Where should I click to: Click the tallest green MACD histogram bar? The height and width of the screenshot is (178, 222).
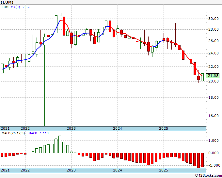60,144
